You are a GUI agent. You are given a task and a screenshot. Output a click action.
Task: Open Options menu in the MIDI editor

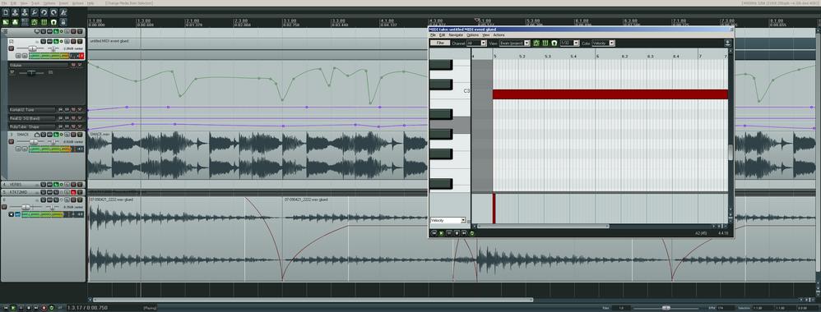473,35
